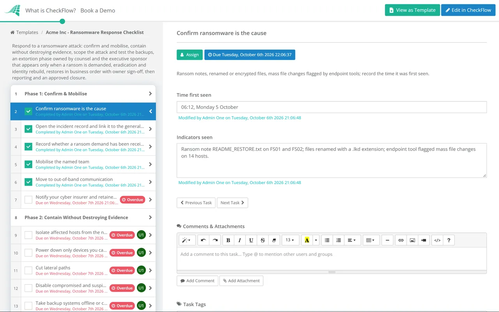Click the 'View as Template' button
This screenshot has width=499, height=312.
(412, 10)
